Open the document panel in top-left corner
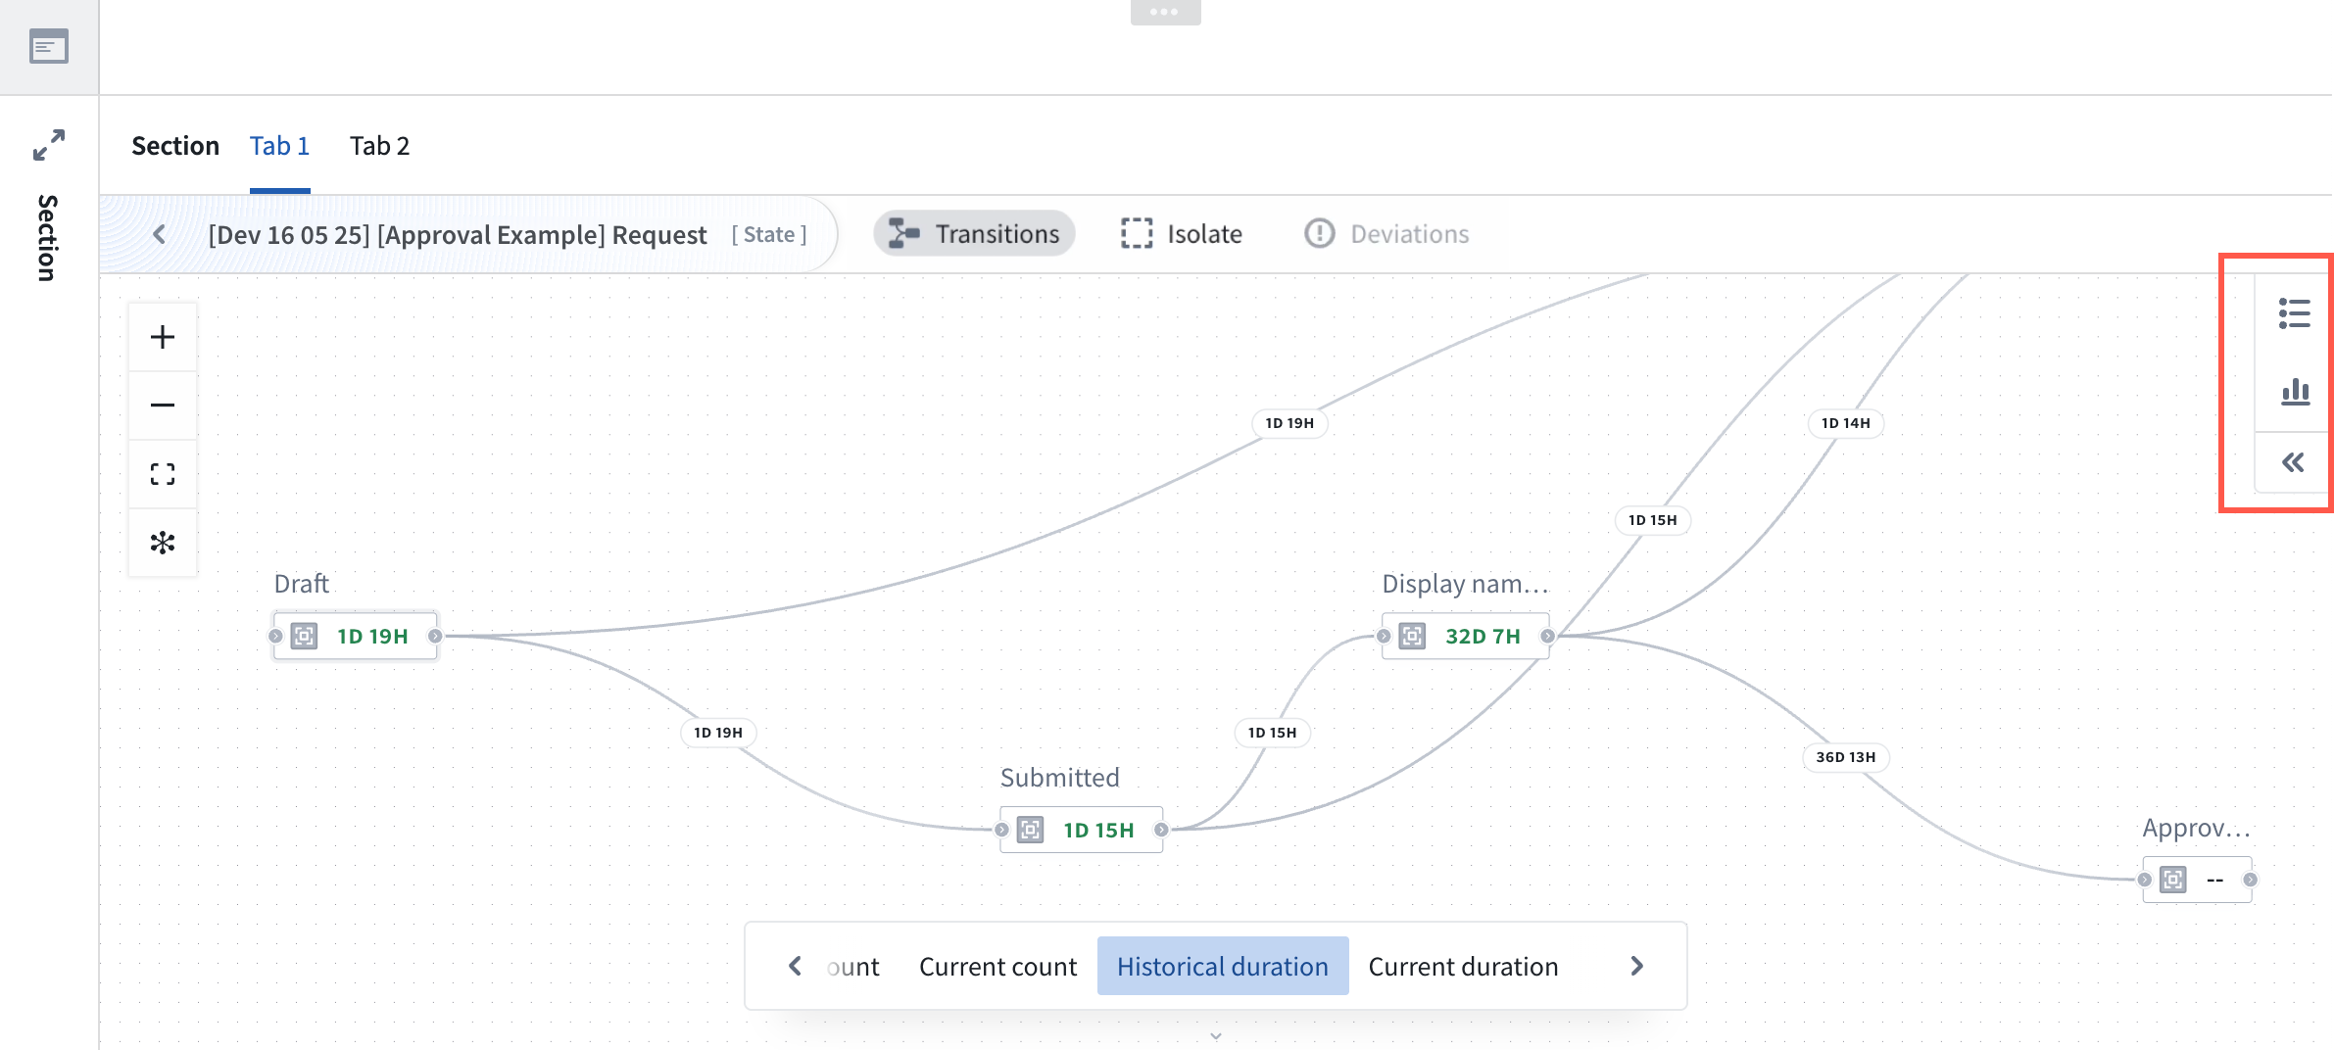Screen dimensions: 2334x1050 47,46
